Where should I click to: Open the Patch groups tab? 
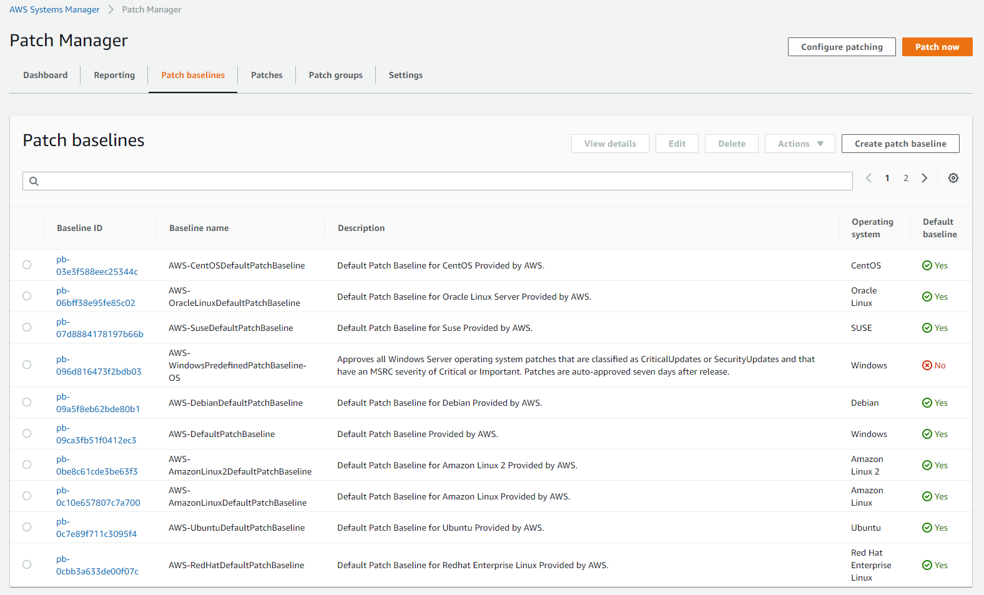coord(335,75)
